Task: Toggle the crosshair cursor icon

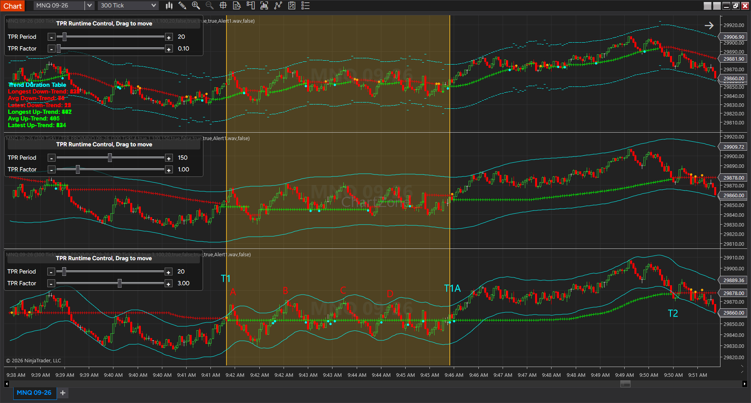Action: pos(223,5)
